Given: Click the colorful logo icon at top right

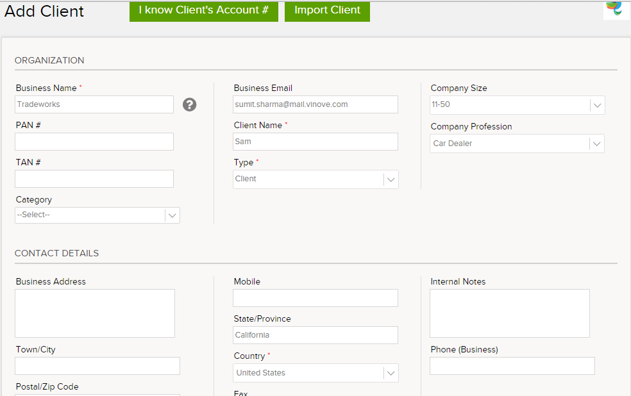Looking at the screenshot, I should tap(616, 10).
